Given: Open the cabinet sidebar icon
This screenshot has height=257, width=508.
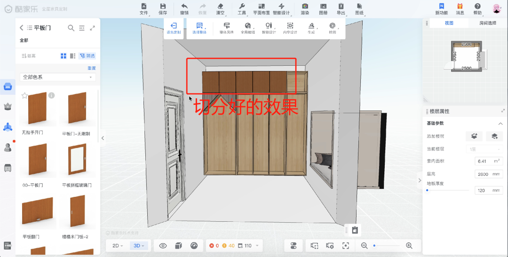Looking at the screenshot, I should coord(8,168).
